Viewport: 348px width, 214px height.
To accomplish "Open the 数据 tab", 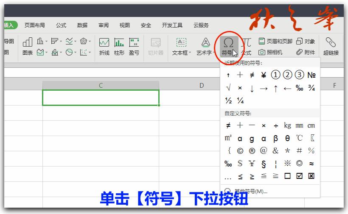I will click(82, 25).
